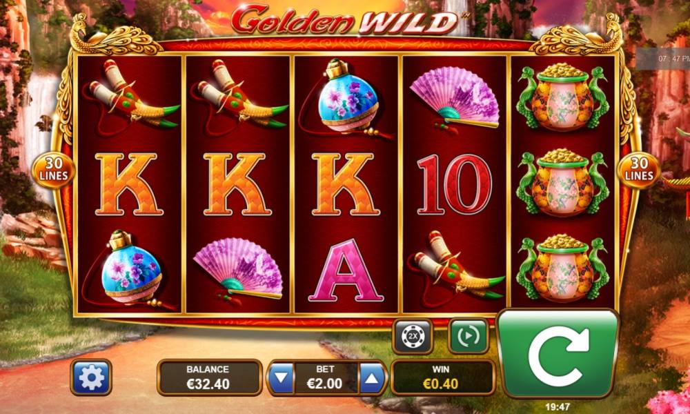Select the Balance €32.40 display
Viewport: 690px width, 414px height.
click(210, 377)
